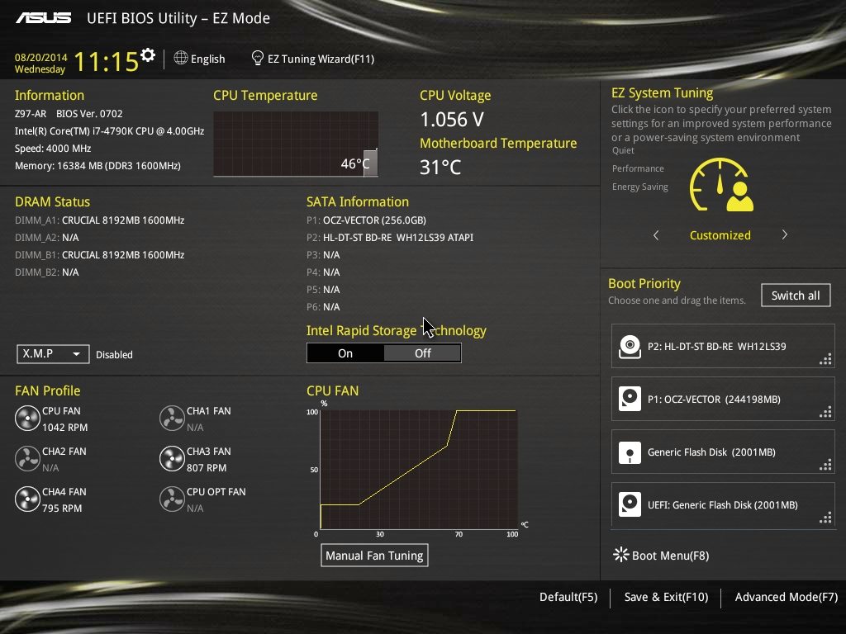Click the EZ Tuning Wizard lightbulb icon
The height and width of the screenshot is (634, 846).
[258, 58]
